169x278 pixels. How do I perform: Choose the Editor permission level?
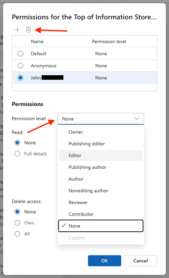[x=100, y=155]
